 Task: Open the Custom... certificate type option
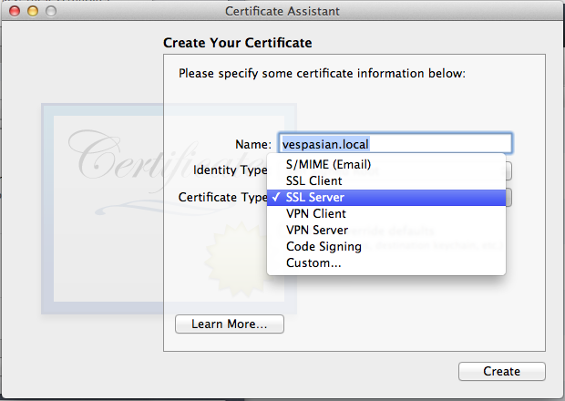click(385, 263)
